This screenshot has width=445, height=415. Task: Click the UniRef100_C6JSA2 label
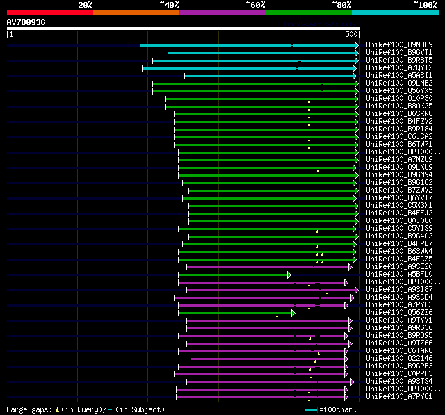(x=399, y=137)
